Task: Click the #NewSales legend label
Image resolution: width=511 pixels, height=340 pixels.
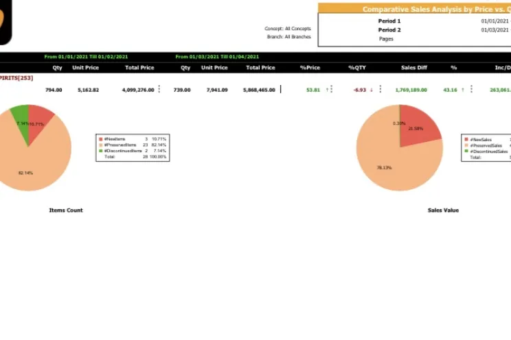Action: pyautogui.click(x=481, y=140)
